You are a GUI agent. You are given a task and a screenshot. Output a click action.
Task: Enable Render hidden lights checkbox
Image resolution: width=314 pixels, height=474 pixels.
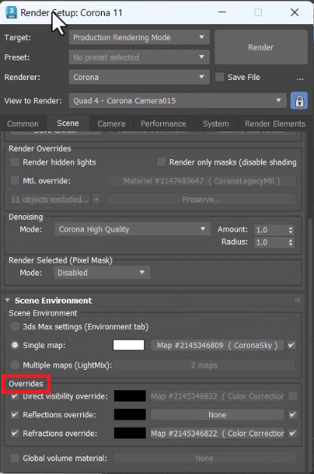tap(15, 162)
